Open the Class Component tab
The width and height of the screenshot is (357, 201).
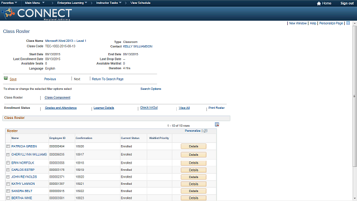(57, 98)
